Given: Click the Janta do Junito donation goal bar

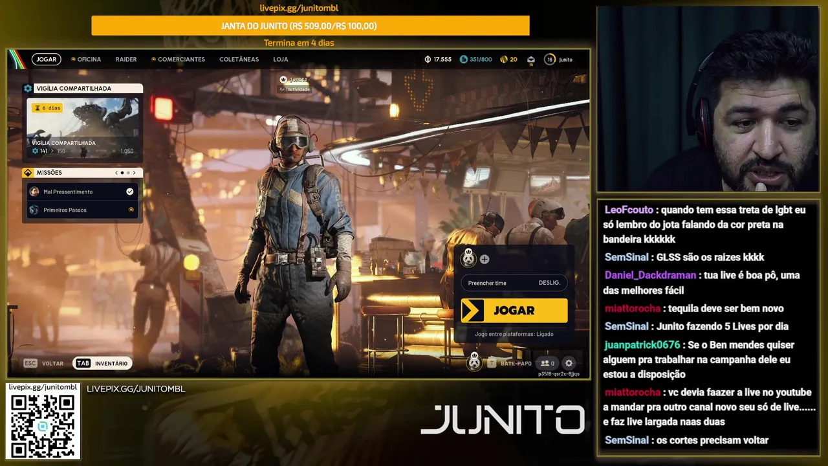Looking at the screenshot, I should point(310,26).
